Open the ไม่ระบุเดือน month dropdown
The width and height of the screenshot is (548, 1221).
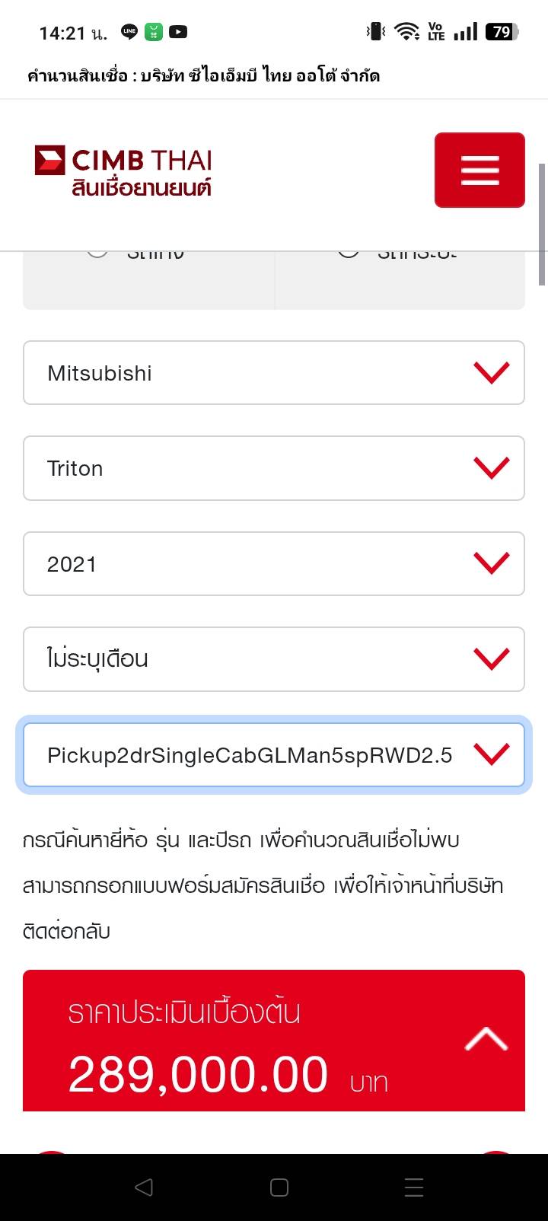(274, 659)
